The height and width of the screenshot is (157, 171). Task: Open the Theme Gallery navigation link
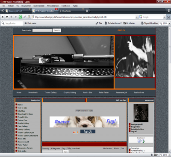pos(50,92)
